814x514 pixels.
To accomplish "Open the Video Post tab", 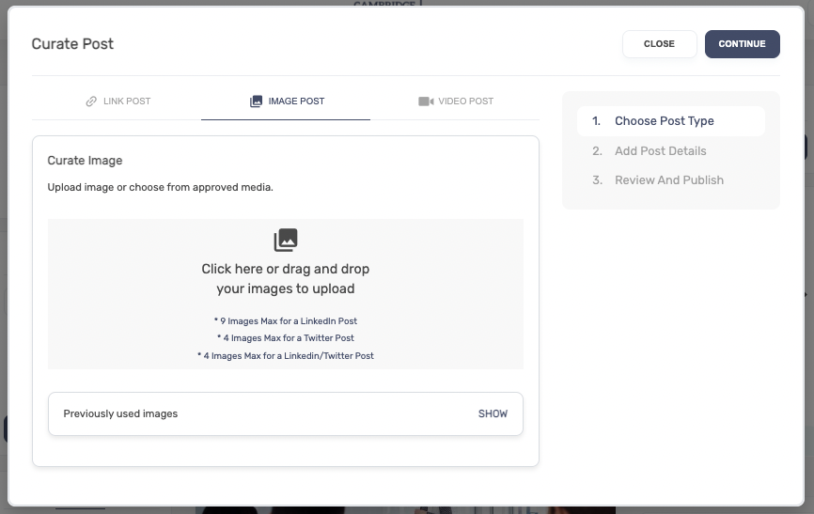I will (465, 101).
